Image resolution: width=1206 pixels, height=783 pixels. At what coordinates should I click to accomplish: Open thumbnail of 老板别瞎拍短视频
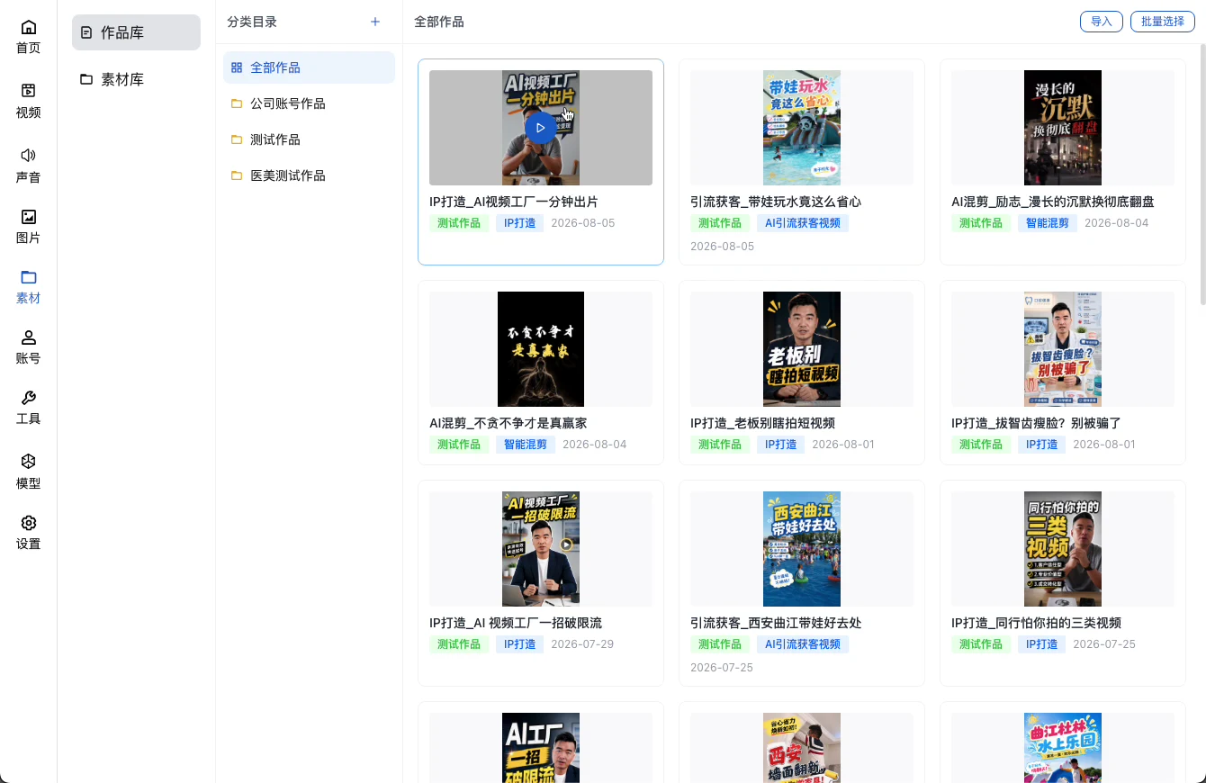[x=802, y=349]
